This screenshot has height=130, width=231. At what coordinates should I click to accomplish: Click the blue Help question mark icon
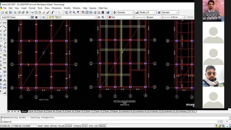tap(108, 12)
